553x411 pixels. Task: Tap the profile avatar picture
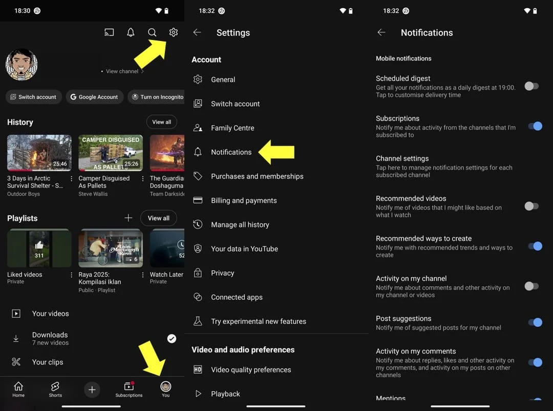[22, 65]
